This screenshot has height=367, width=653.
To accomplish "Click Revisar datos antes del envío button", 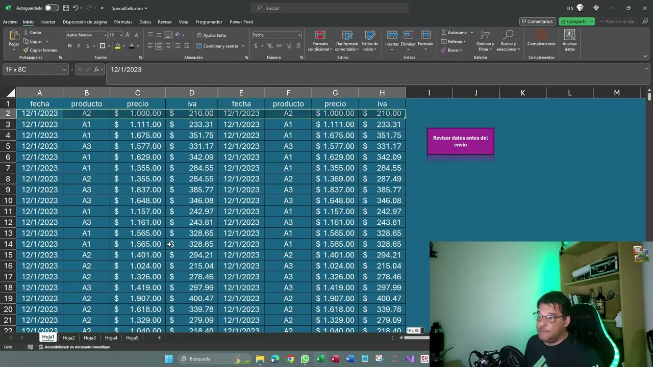I will 460,141.
